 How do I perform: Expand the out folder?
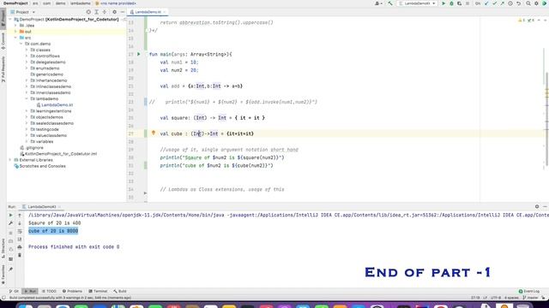click(x=15, y=32)
